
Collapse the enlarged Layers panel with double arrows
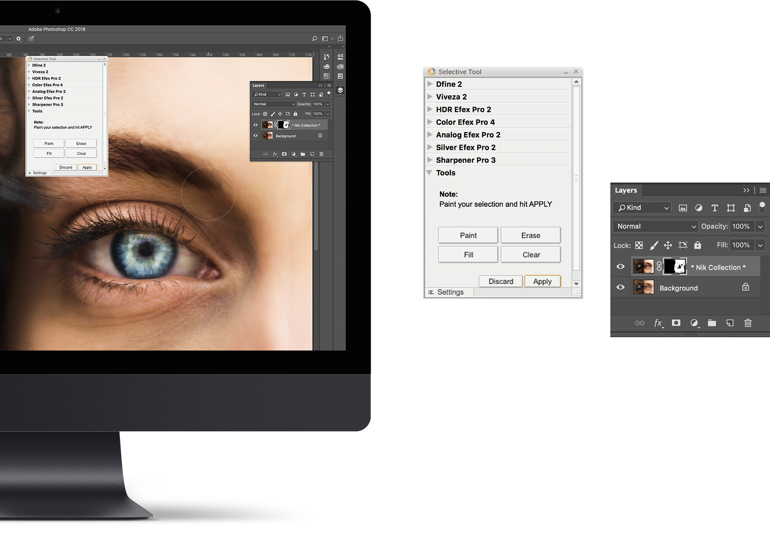747,190
